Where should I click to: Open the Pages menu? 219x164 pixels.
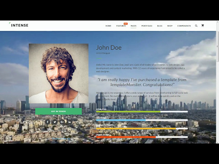point(134,26)
